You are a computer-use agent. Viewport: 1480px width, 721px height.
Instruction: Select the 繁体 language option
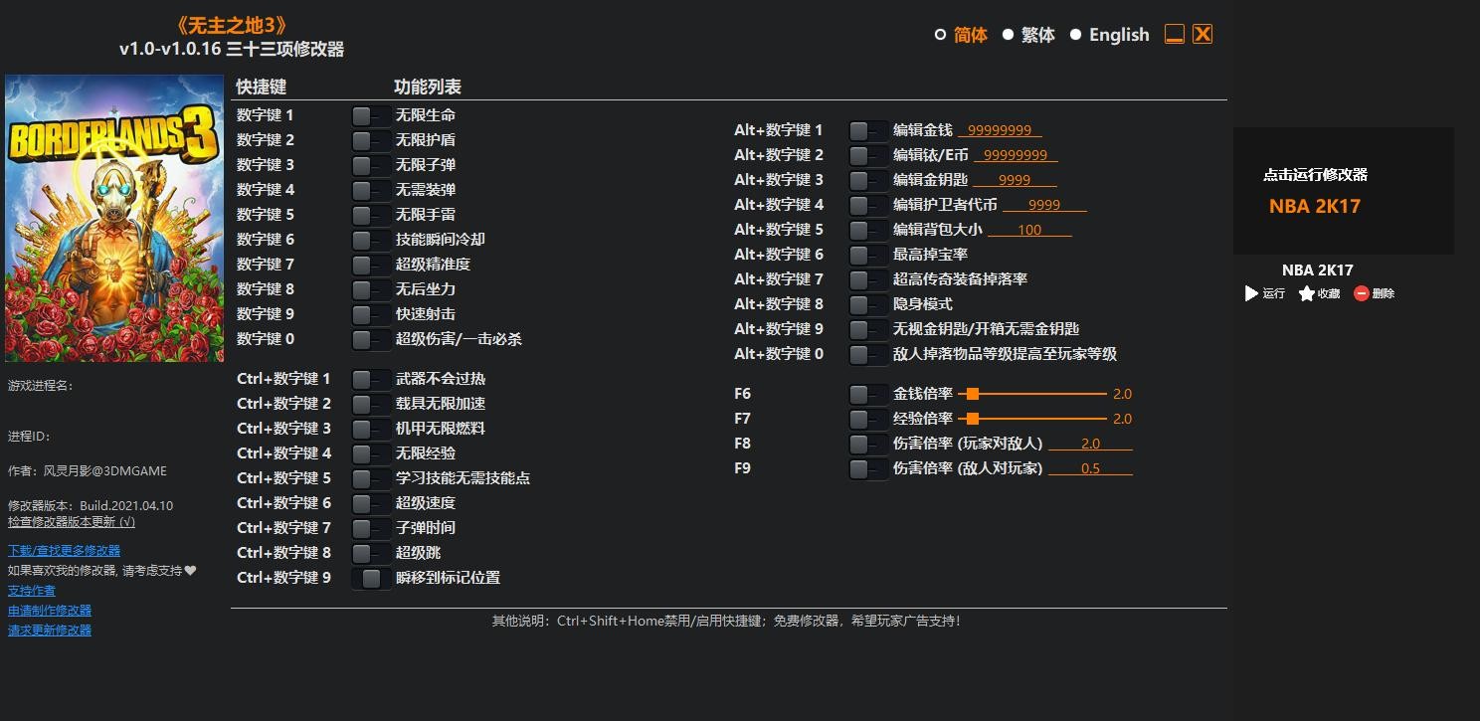[1028, 35]
